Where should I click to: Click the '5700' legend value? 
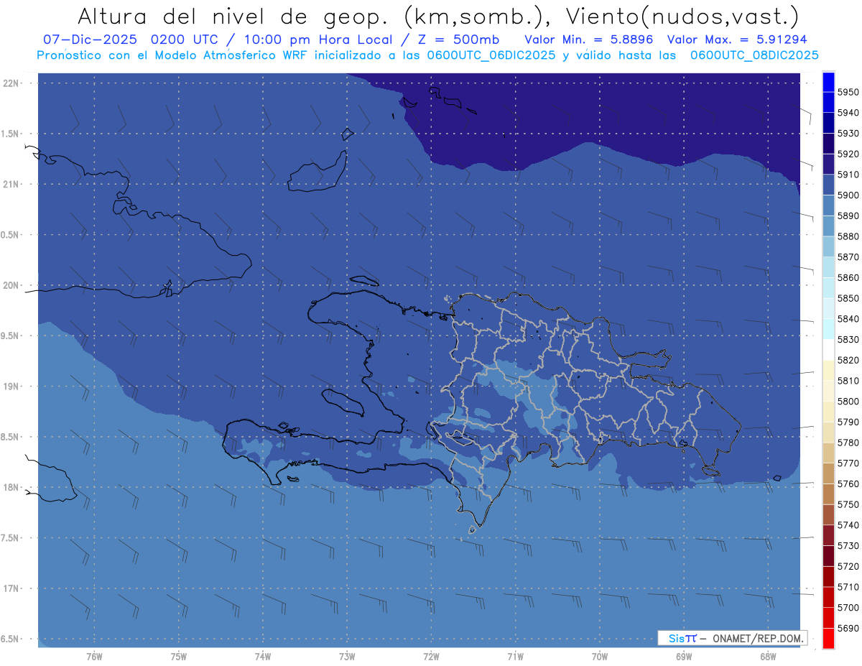tap(848, 609)
